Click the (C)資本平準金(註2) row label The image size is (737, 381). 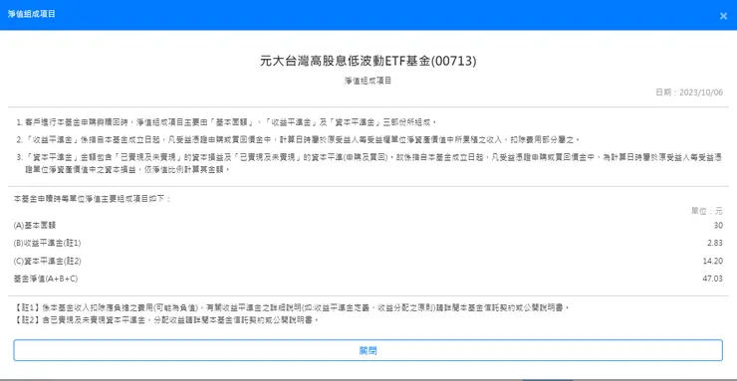pyautogui.click(x=48, y=261)
